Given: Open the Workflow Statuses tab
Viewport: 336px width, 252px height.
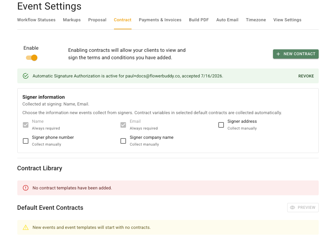Looking at the screenshot, I should click(36, 20).
